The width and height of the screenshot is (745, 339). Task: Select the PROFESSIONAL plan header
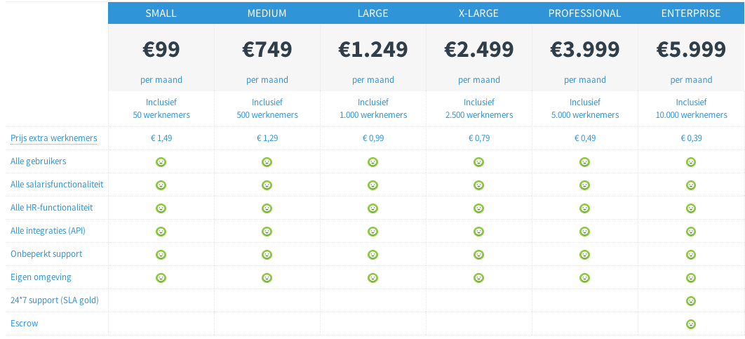[x=585, y=13]
